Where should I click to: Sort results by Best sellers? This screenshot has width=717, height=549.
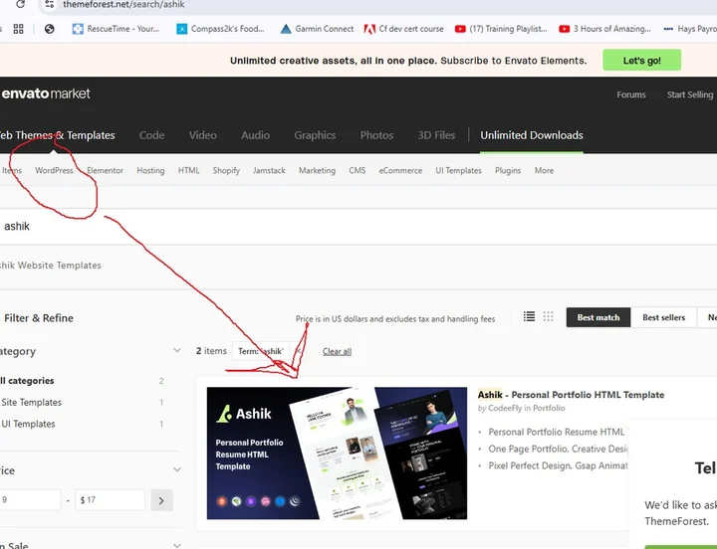(663, 317)
